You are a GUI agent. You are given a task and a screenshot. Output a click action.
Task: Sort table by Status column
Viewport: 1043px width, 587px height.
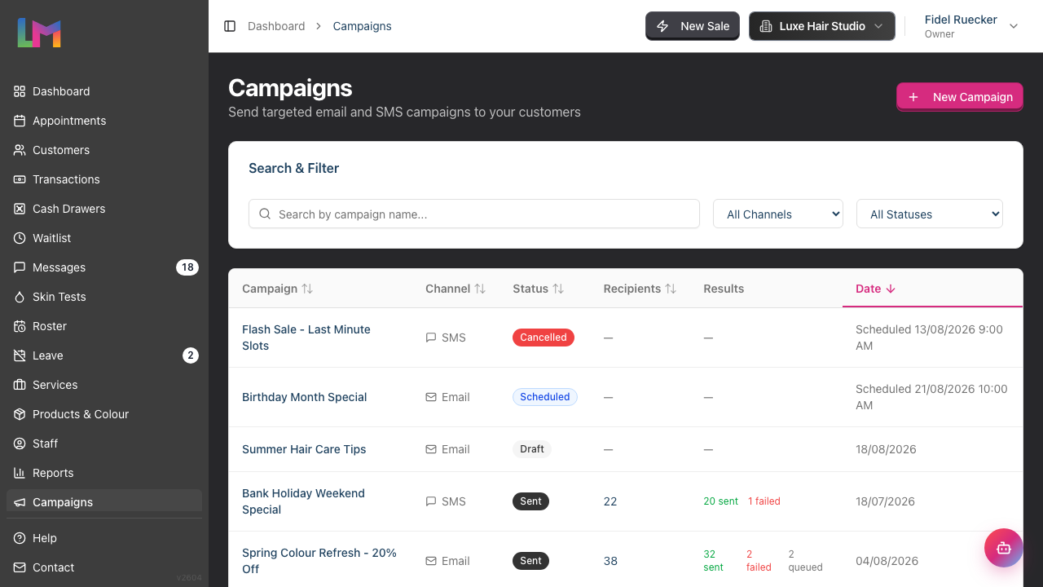point(539,289)
